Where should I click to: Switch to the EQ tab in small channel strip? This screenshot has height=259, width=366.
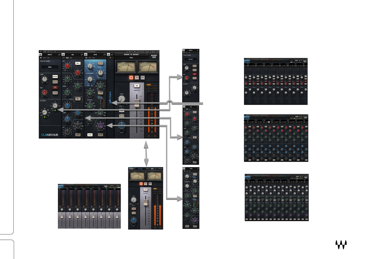click(155, 169)
